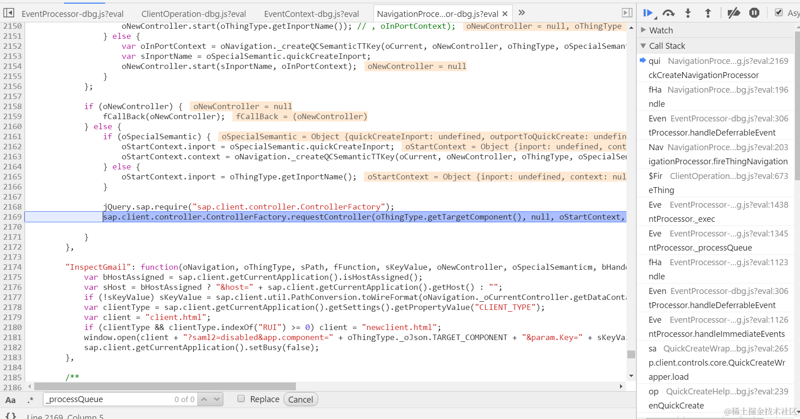Pretty print with the curly braces icon
The image size is (800, 419).
point(11,416)
